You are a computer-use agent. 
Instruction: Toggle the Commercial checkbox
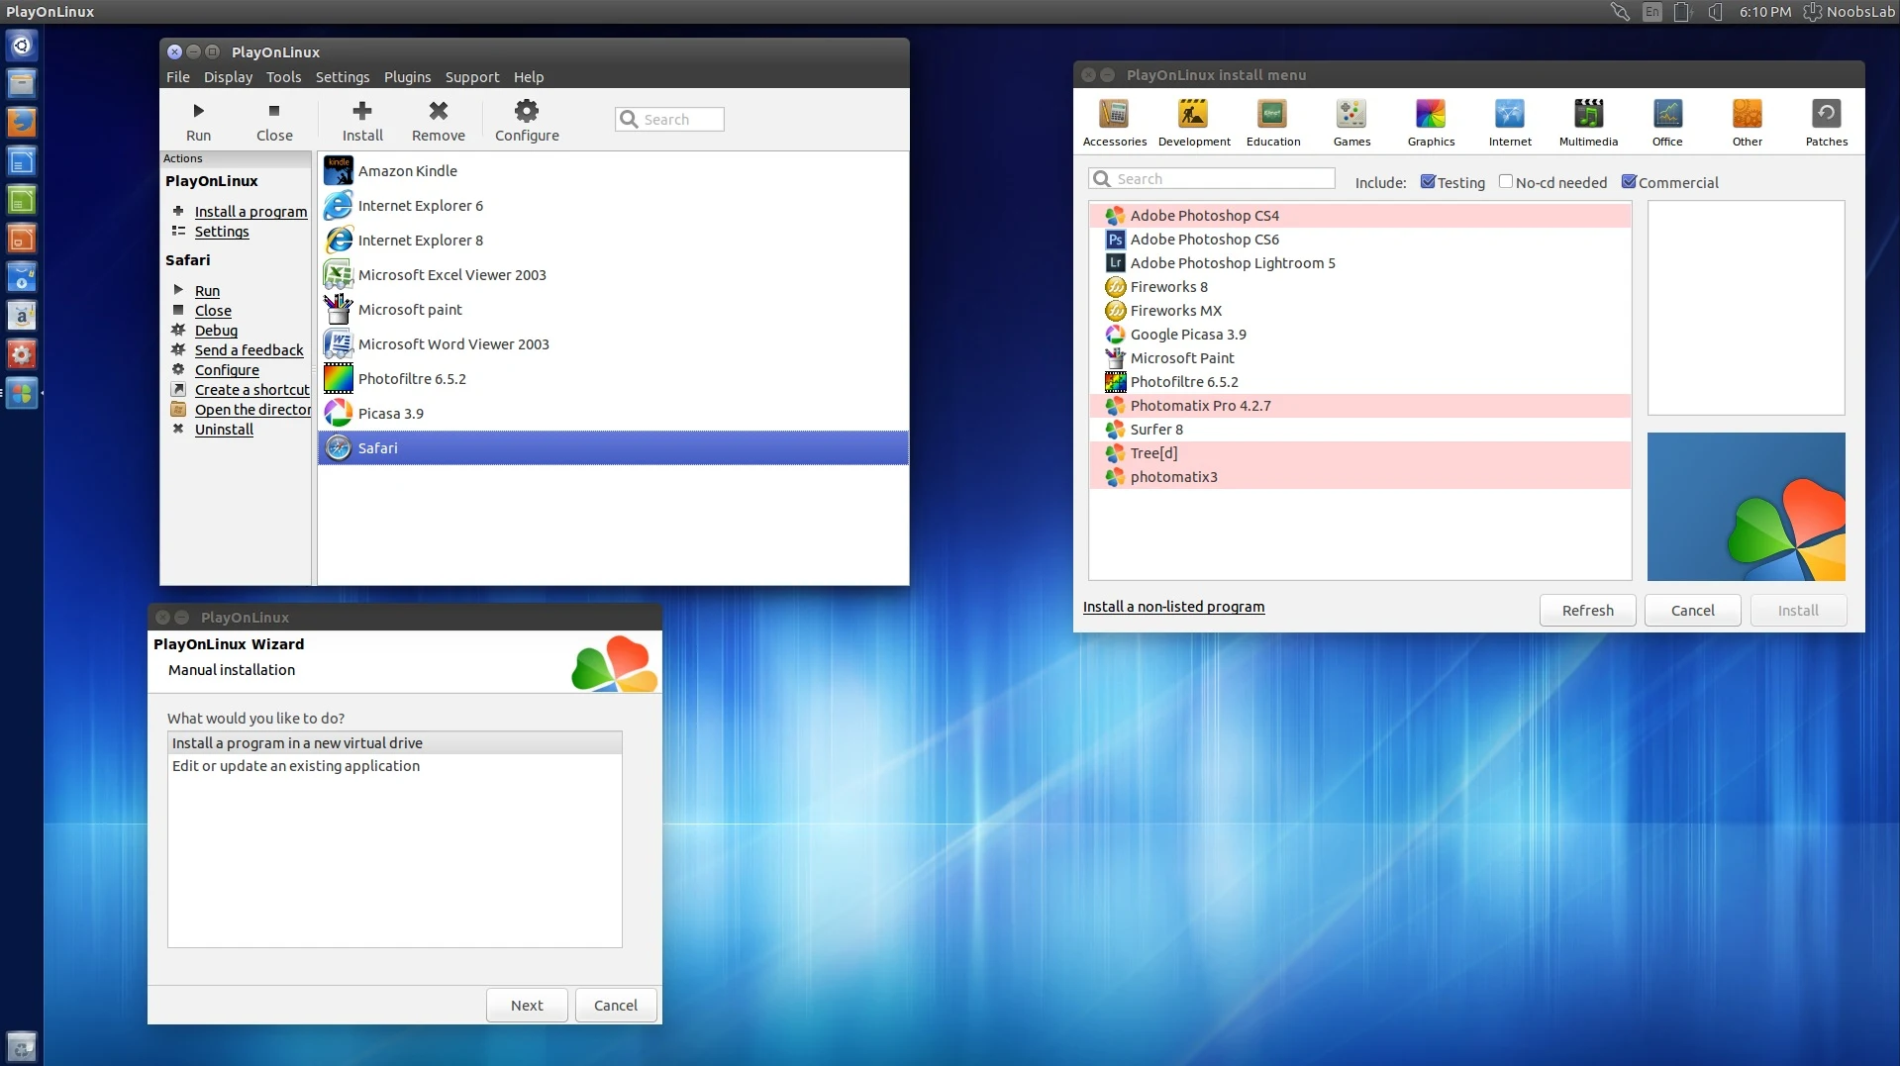(x=1629, y=182)
